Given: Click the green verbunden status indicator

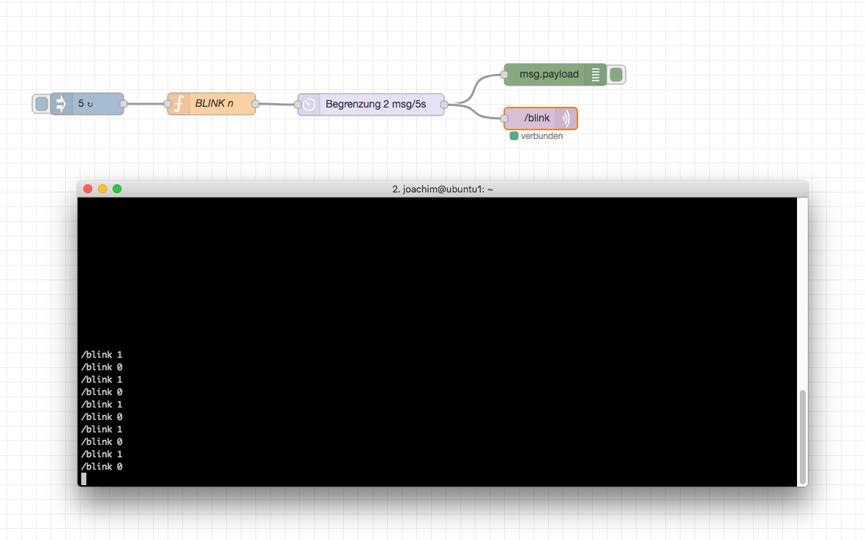Looking at the screenshot, I should (514, 136).
